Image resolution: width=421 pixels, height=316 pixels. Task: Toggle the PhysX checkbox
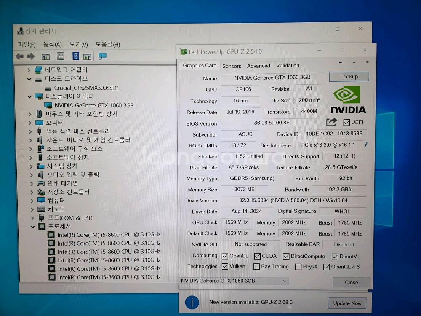pyautogui.click(x=298, y=267)
